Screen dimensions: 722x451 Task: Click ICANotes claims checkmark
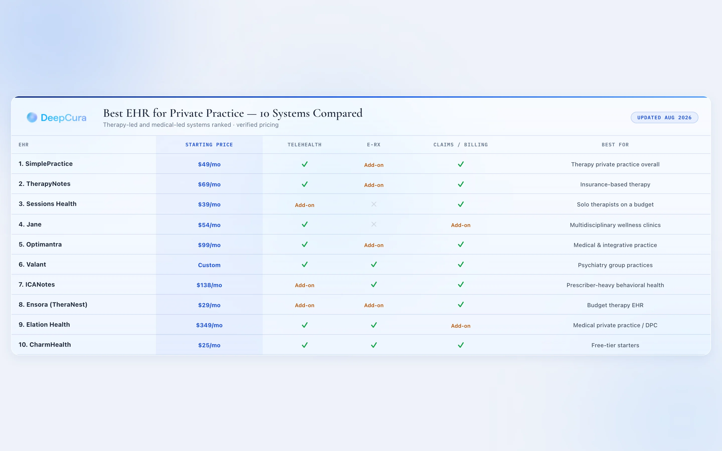point(461,285)
